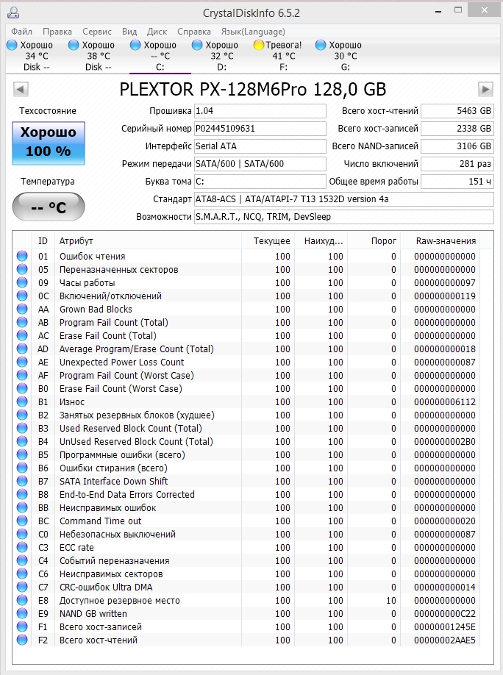Click the yellow Тревога status icon for disk F:

coord(259,45)
